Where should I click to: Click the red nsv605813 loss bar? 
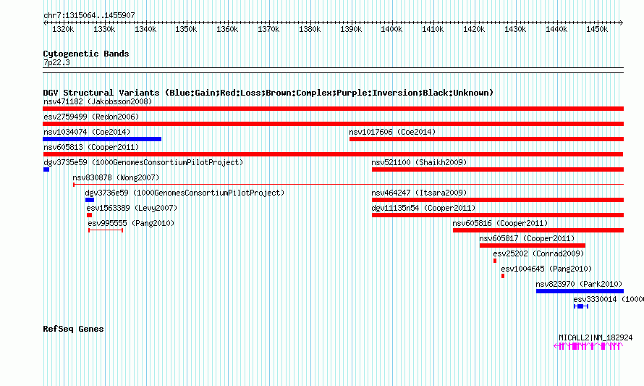coord(333,154)
